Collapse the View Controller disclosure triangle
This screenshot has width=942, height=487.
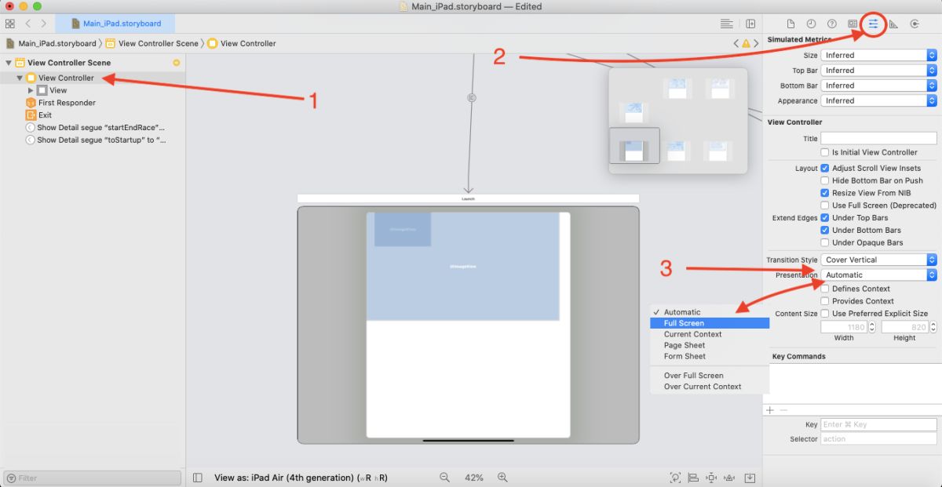tap(20, 78)
